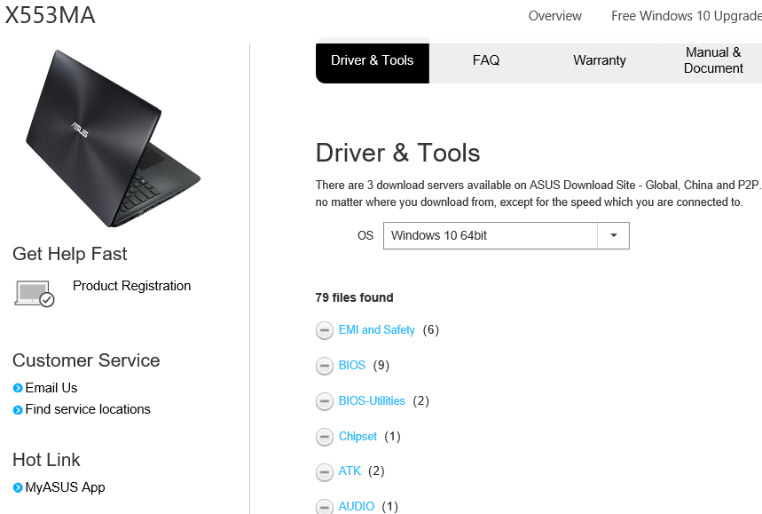The height and width of the screenshot is (514, 762).
Task: Open Find service locations link
Action: pos(88,409)
